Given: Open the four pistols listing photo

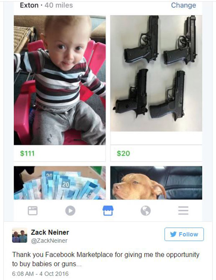Looking at the screenshot, I should point(156,74).
